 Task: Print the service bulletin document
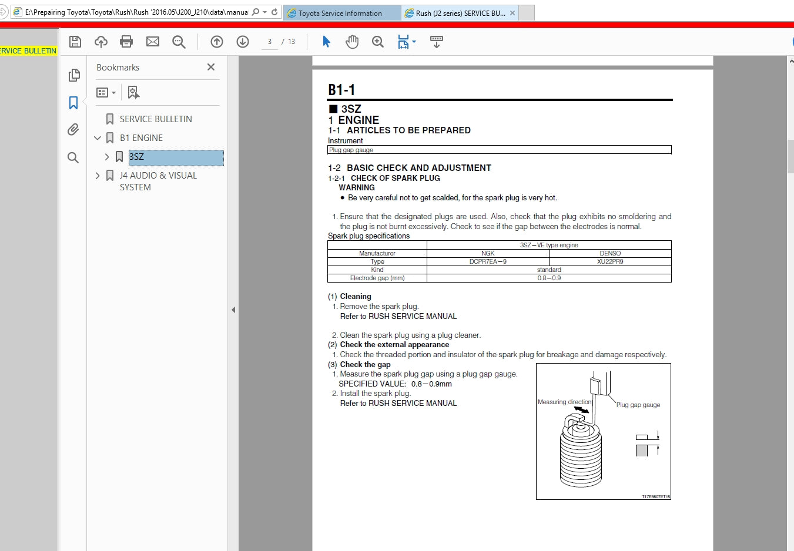pos(126,41)
